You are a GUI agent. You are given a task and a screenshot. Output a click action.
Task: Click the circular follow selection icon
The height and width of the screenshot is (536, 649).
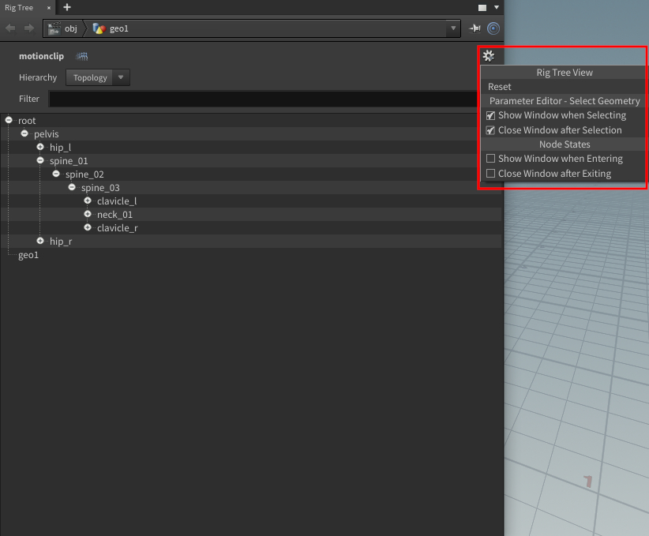coord(493,28)
